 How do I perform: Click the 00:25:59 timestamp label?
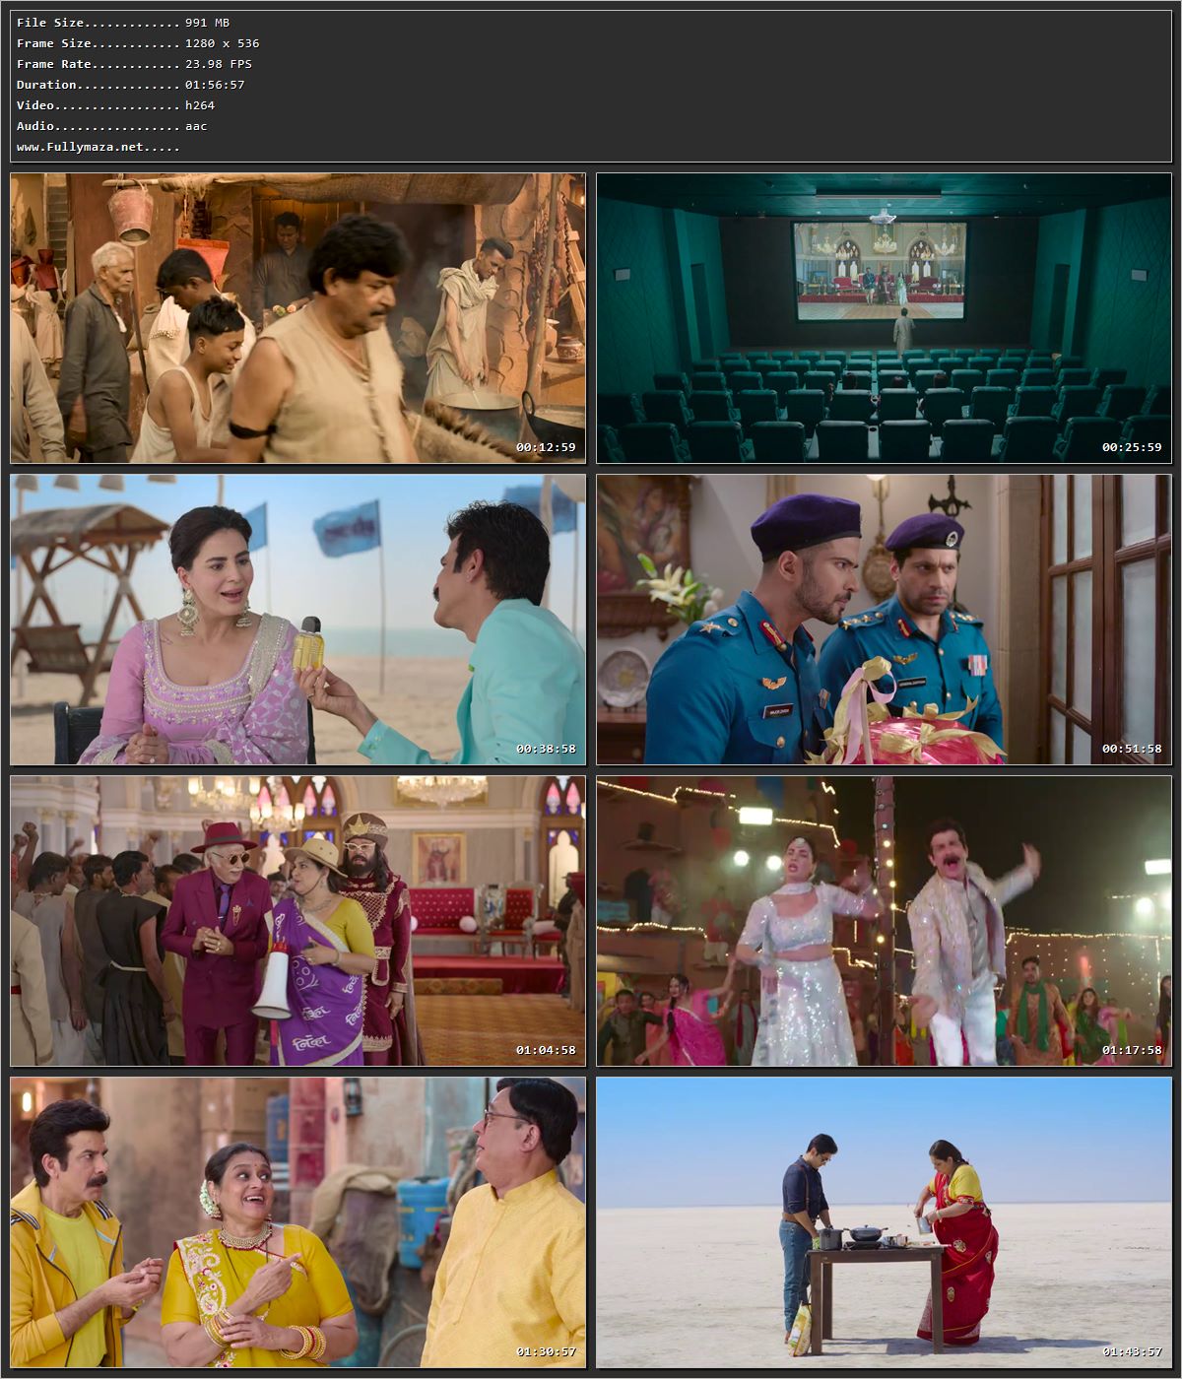pos(1132,447)
